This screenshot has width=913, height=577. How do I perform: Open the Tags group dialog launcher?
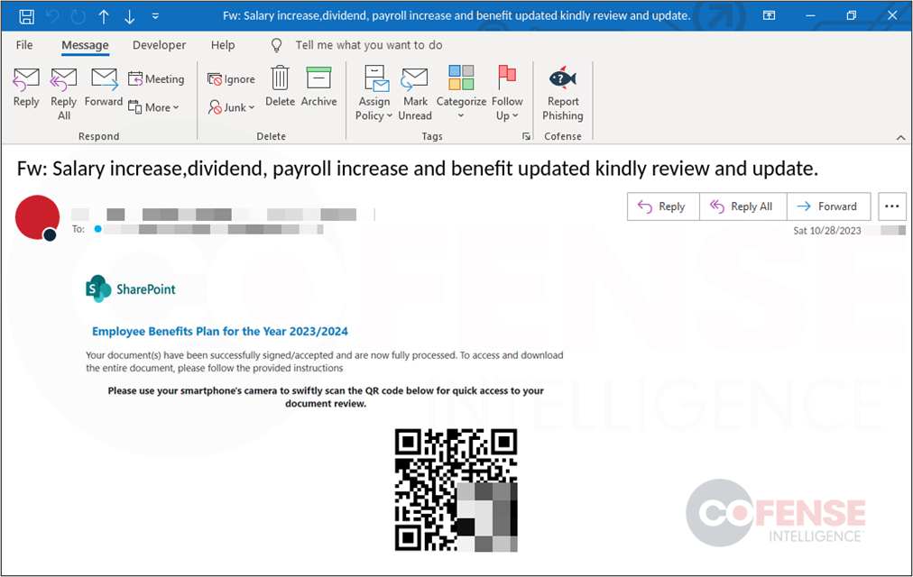pos(526,136)
